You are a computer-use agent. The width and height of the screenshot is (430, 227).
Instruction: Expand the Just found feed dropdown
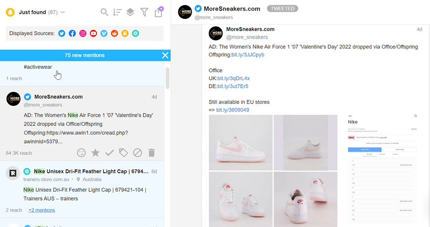coord(63,12)
